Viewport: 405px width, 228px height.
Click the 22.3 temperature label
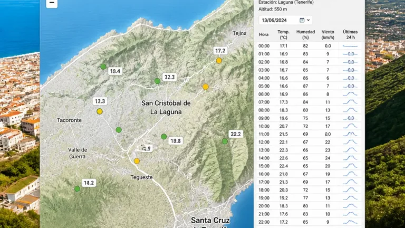(169, 77)
